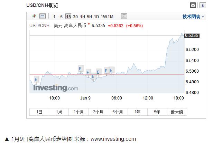Open the news panel toolbar icon
213x147 pixels.
[x=124, y=16]
